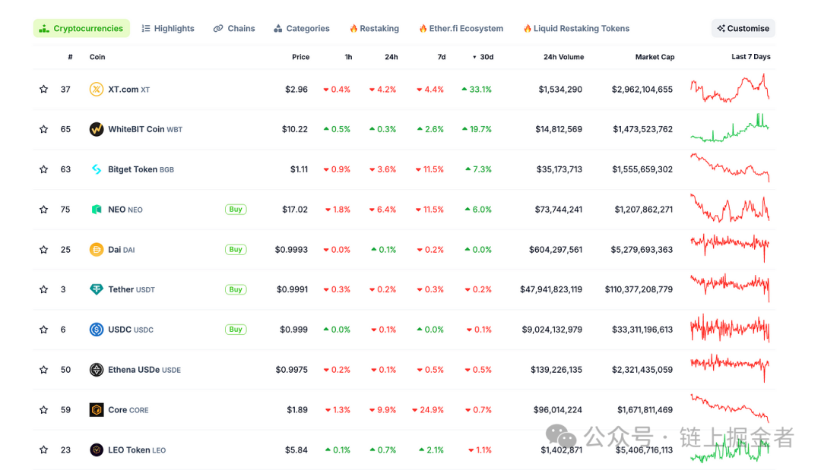Image resolution: width=821 pixels, height=470 pixels.
Task: Favorite XT.com with its star icon
Action: click(43, 90)
